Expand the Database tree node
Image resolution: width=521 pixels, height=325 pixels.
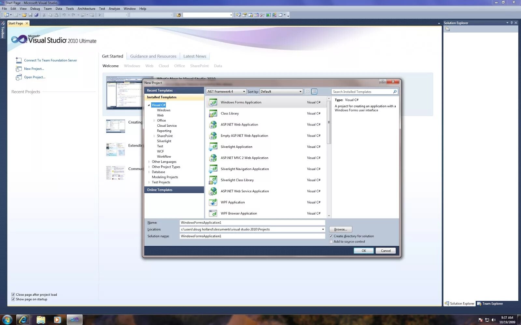pos(149,172)
